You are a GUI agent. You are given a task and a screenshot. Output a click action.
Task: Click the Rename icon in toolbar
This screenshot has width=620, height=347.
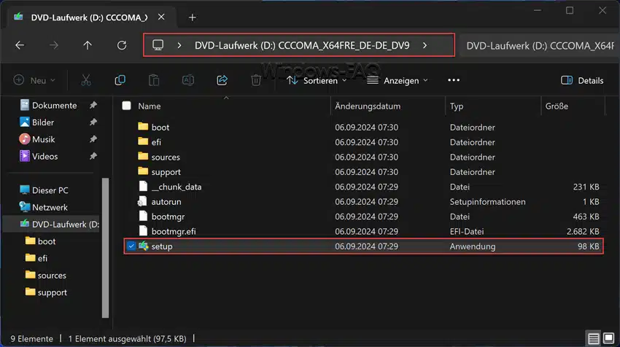[187, 80]
